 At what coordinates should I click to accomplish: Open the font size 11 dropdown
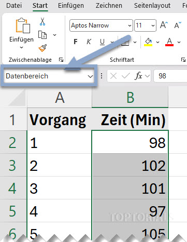[x=153, y=25]
